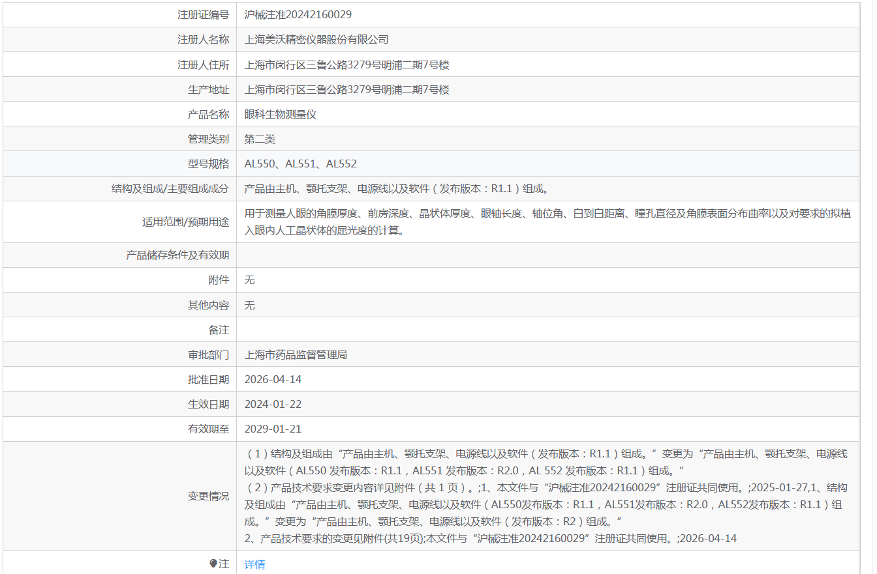Screen dimensions: 877x574
Task: Select the 注册证编号 label
Action: [x=204, y=14]
